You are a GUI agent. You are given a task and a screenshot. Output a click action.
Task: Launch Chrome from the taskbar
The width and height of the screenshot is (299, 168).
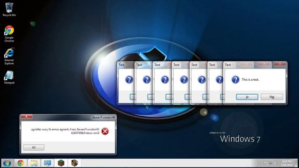click(x=21, y=163)
